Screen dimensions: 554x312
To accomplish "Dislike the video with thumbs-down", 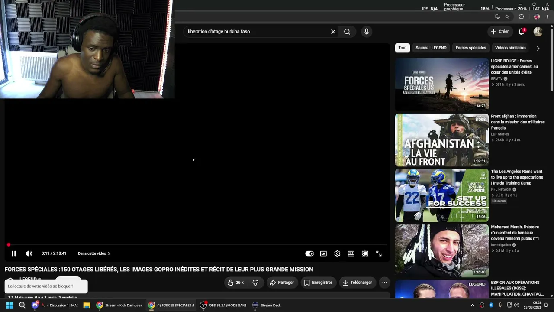I will (x=255, y=283).
